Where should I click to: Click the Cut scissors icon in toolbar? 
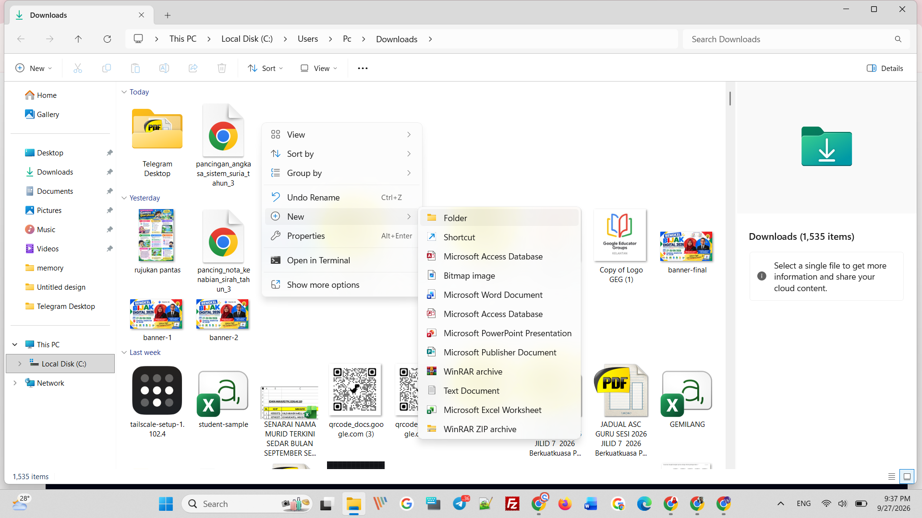pos(78,68)
